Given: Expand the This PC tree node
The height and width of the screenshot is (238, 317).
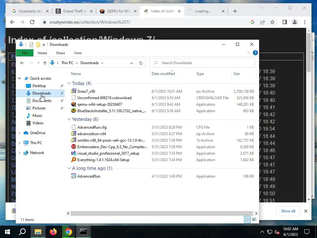Looking at the screenshot, I should click(20, 143).
